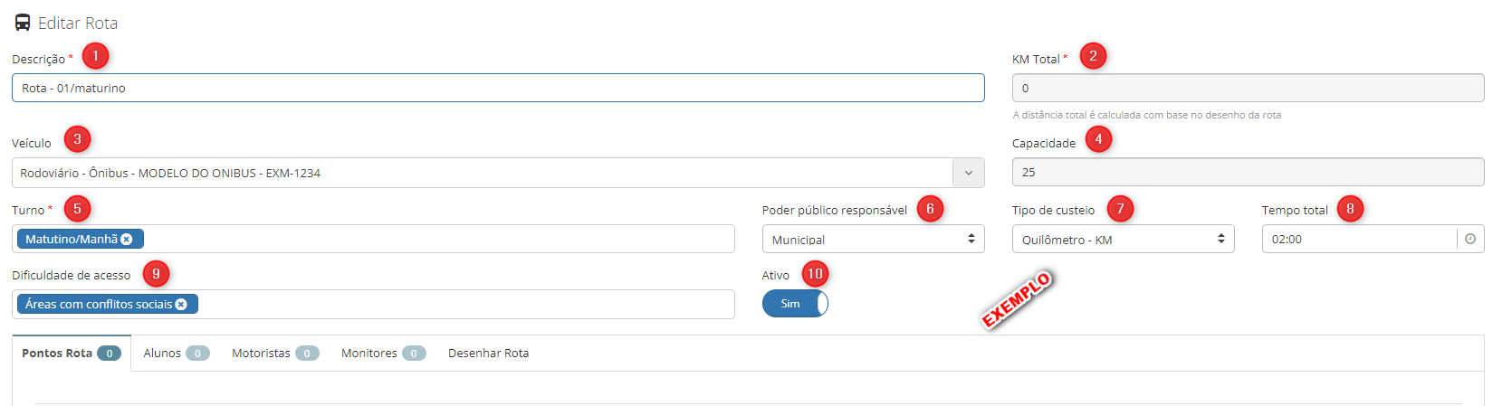Expand the Veículo dropdown chevron
Viewport: 1493px width, 406px height.
tap(969, 173)
